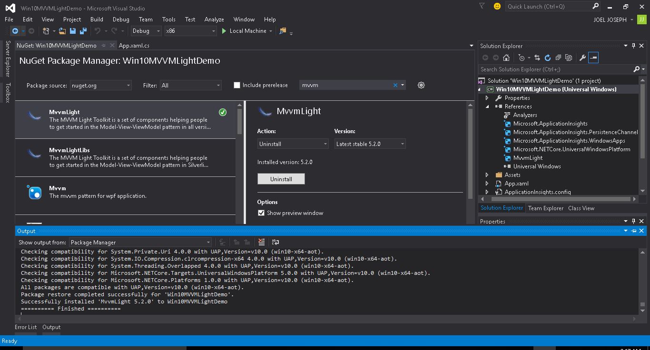Click Sync with Active Document icon

pyautogui.click(x=537, y=58)
